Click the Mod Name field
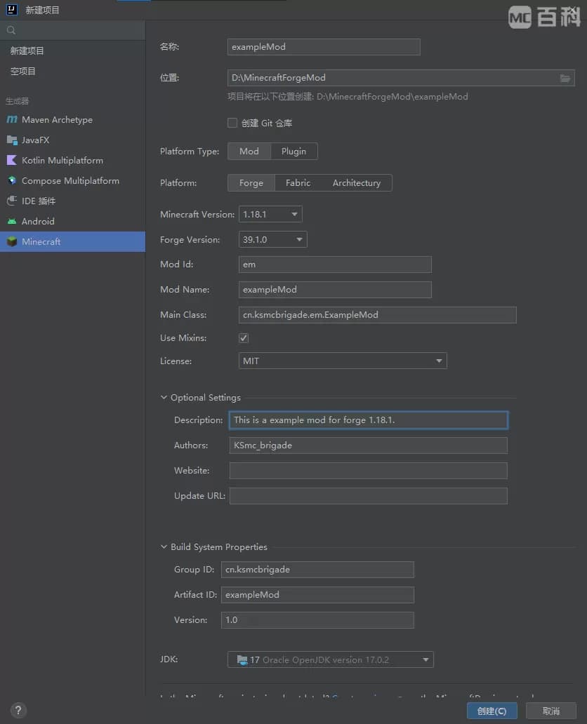587x724 pixels. (x=335, y=290)
